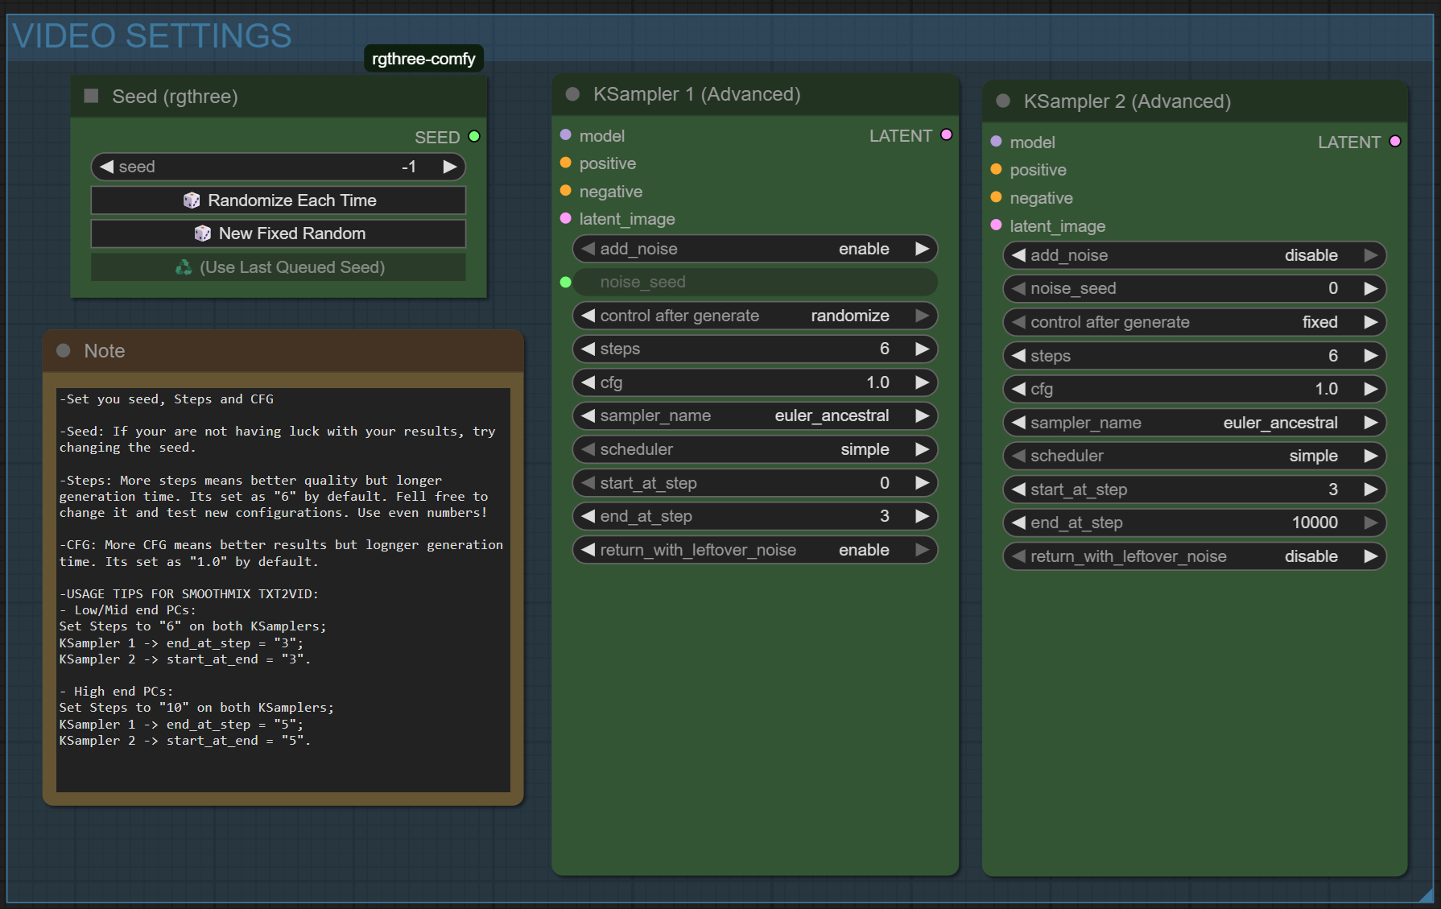Open scheduler dropdown on KSampler 2
This screenshot has width=1441, height=909.
(x=1194, y=456)
